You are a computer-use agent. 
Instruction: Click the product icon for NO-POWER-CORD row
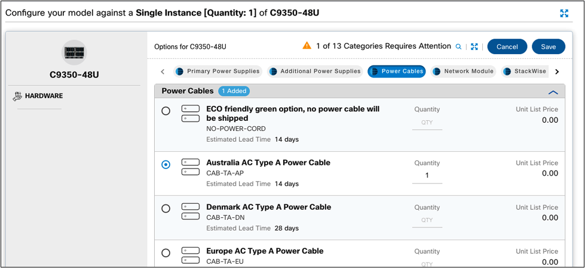[190, 114]
